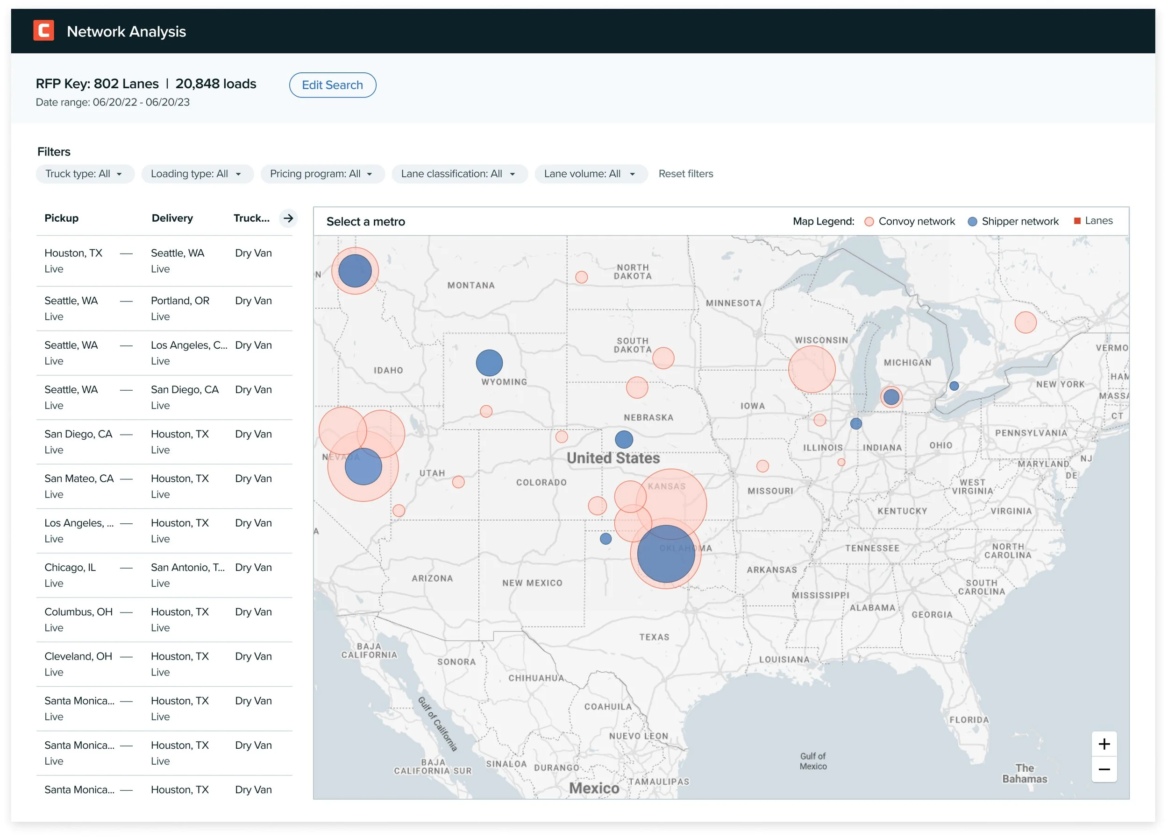This screenshot has height=837, width=1168.
Task: Toggle the Lanes legend marker
Action: click(x=1076, y=221)
